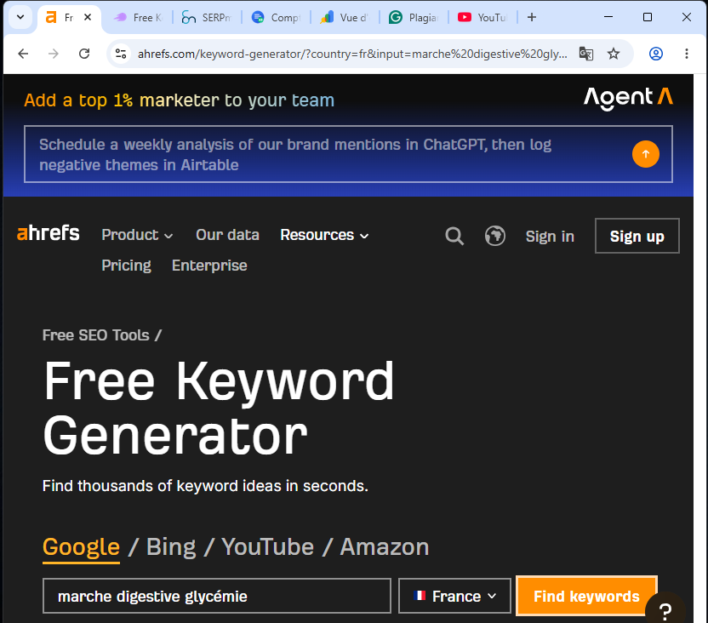
Task: Open the language globe icon
Action: coord(495,236)
